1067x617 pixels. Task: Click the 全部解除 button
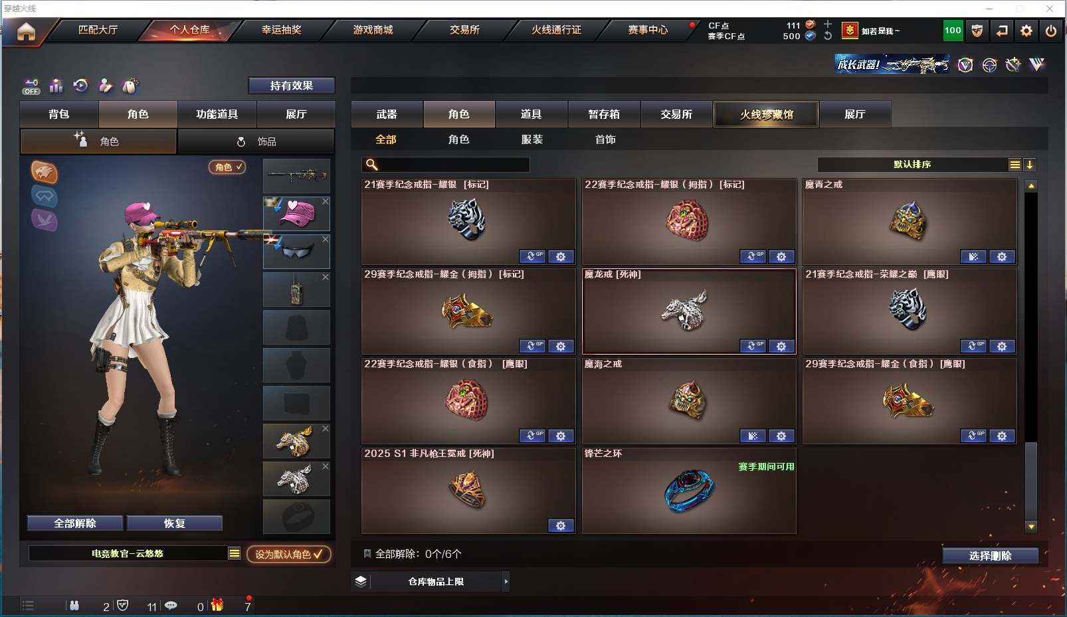pyautogui.click(x=75, y=523)
